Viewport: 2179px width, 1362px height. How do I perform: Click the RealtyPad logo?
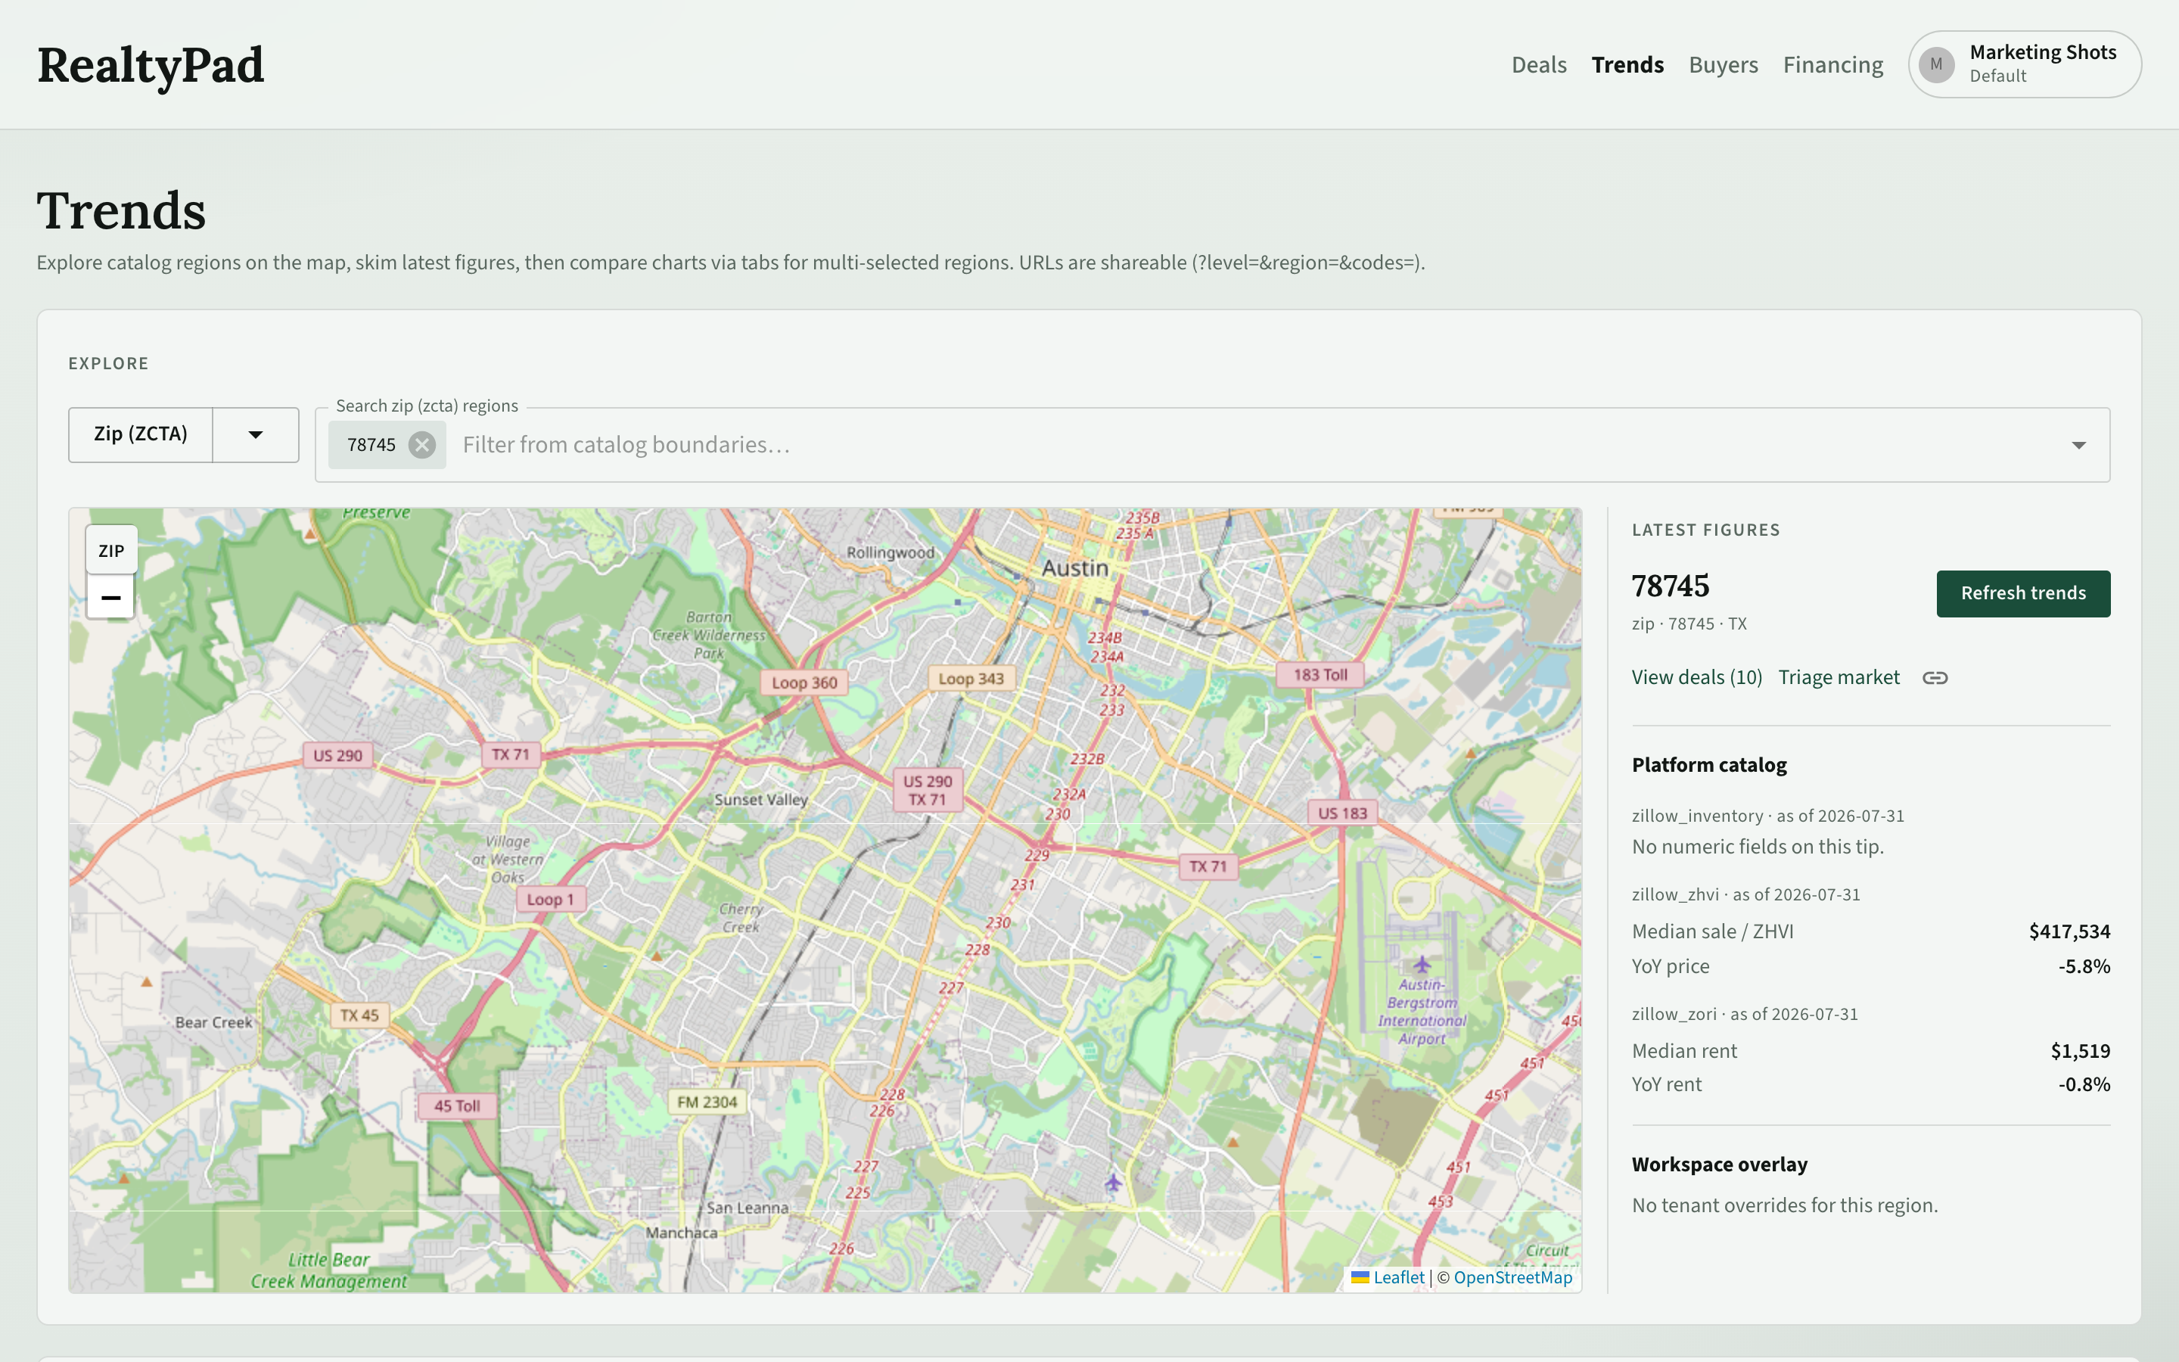[x=151, y=65]
